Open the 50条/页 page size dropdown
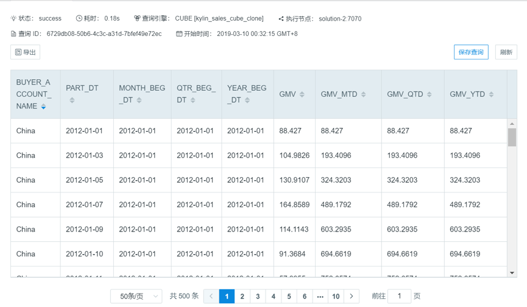The height and width of the screenshot is (307, 527). [x=136, y=297]
